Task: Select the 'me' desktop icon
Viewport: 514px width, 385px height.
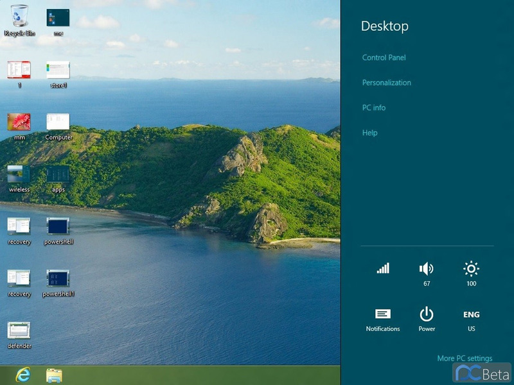Action: [x=58, y=18]
